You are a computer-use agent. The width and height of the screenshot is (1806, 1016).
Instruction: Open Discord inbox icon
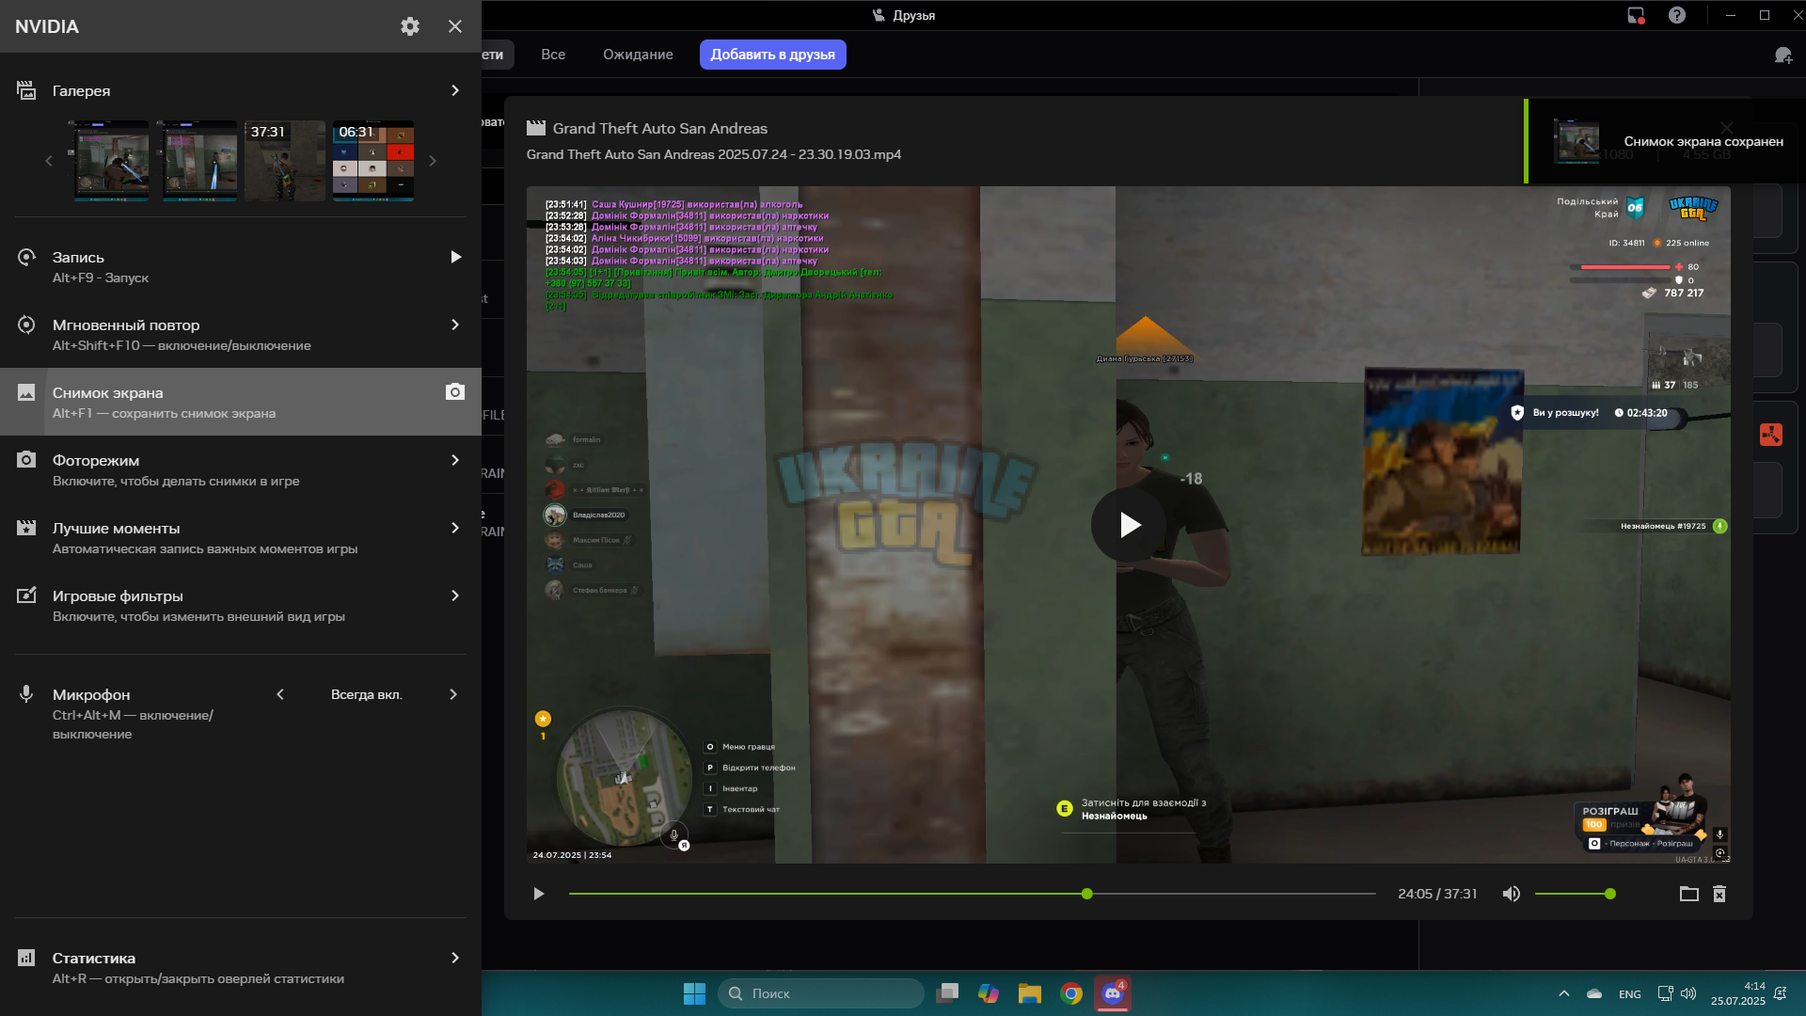point(1636,15)
